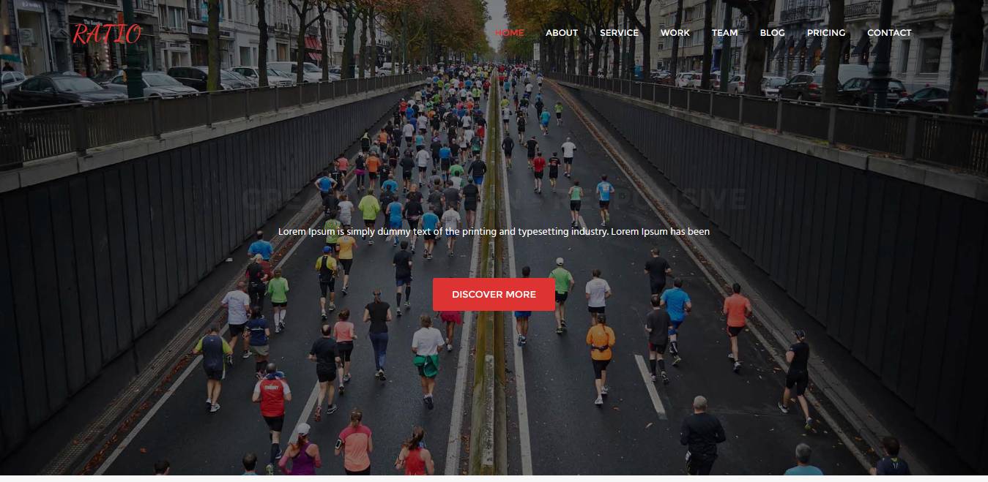The height and width of the screenshot is (482, 988).
Task: Click the faded hero headline text
Action: 494,198
